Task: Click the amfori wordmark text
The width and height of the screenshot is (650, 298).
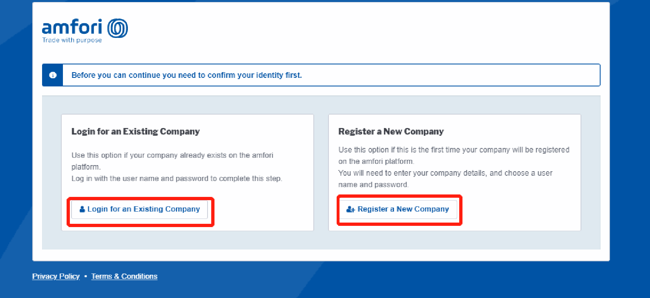Action: pos(72,27)
